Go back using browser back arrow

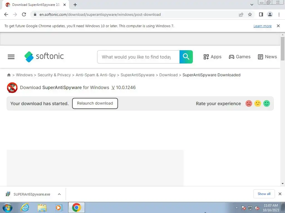[x=6, y=14]
